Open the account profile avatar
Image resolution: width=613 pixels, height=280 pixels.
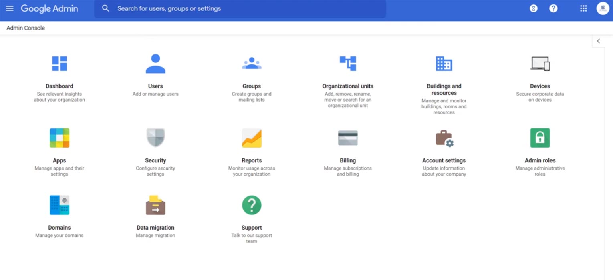click(x=603, y=8)
